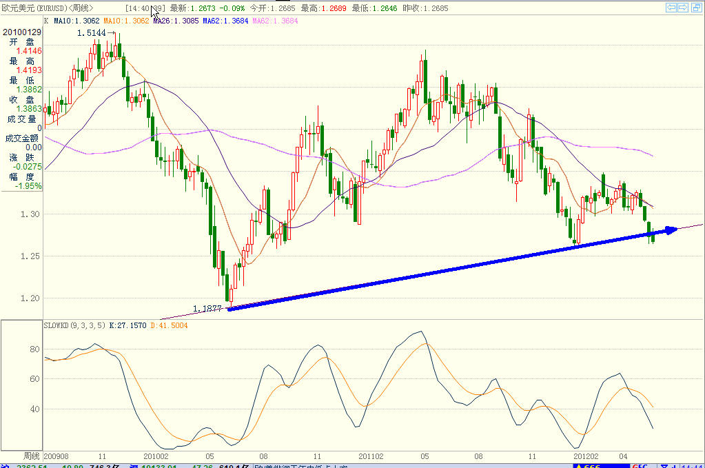705x468 pixels.
Task: Click the orange MA10:1.3062 label
Action: click(x=126, y=21)
